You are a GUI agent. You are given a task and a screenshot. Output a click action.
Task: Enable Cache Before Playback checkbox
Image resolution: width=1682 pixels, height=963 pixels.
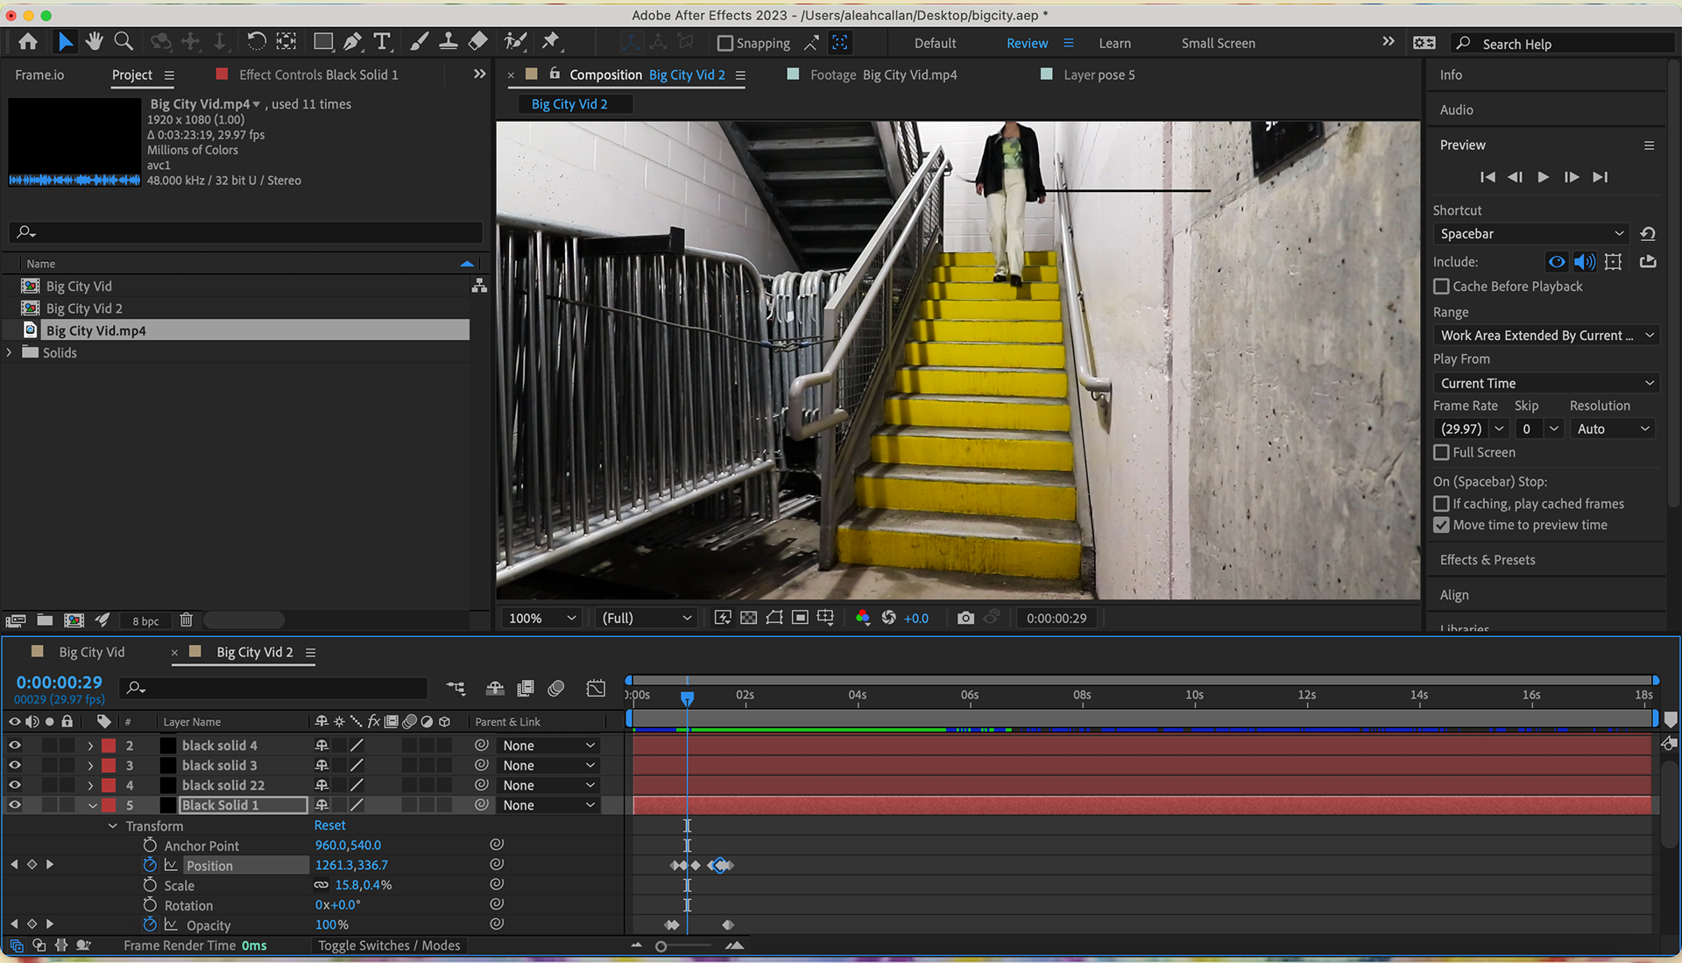click(1441, 287)
